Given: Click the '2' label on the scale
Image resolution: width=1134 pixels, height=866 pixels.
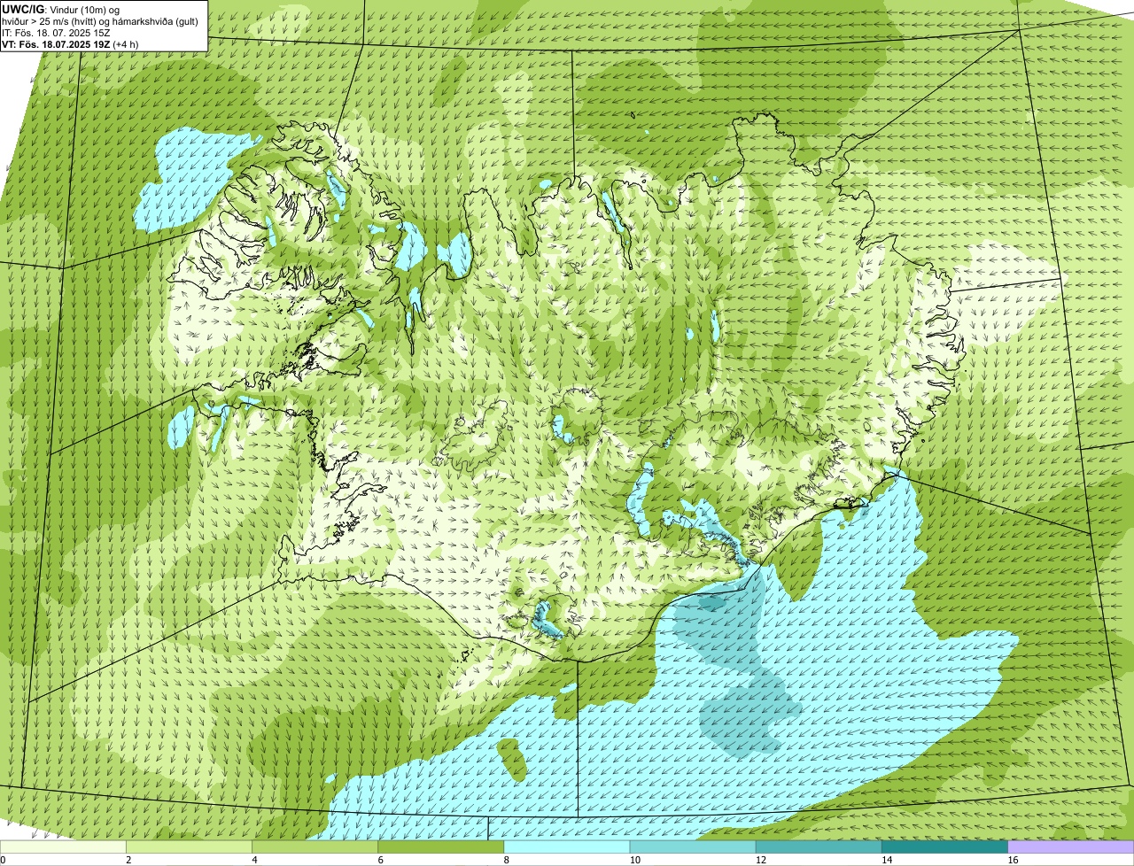Looking at the screenshot, I should coord(128,860).
